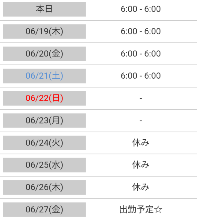Click the 休み status for 06/24
The height and width of the screenshot is (220, 197).
click(141, 143)
